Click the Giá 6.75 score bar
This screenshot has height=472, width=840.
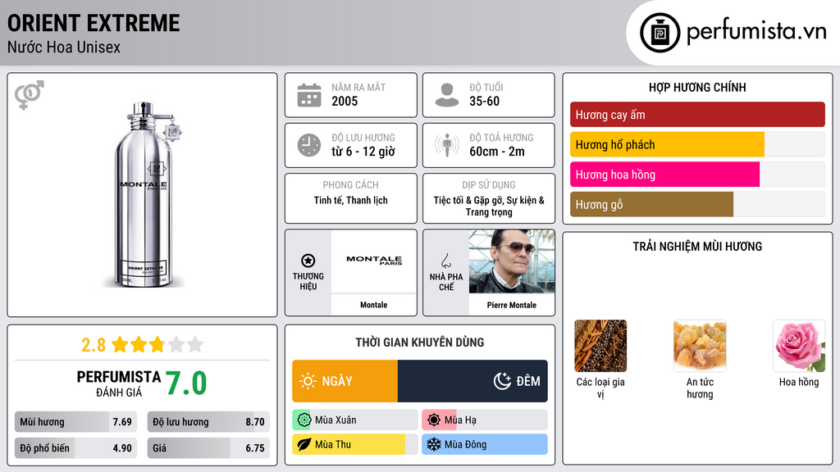(x=208, y=448)
